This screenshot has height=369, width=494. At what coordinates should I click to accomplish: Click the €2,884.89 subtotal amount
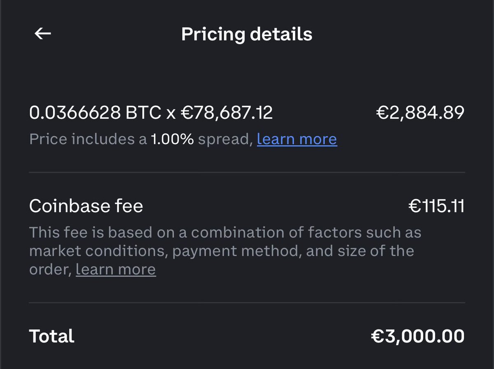(420, 112)
